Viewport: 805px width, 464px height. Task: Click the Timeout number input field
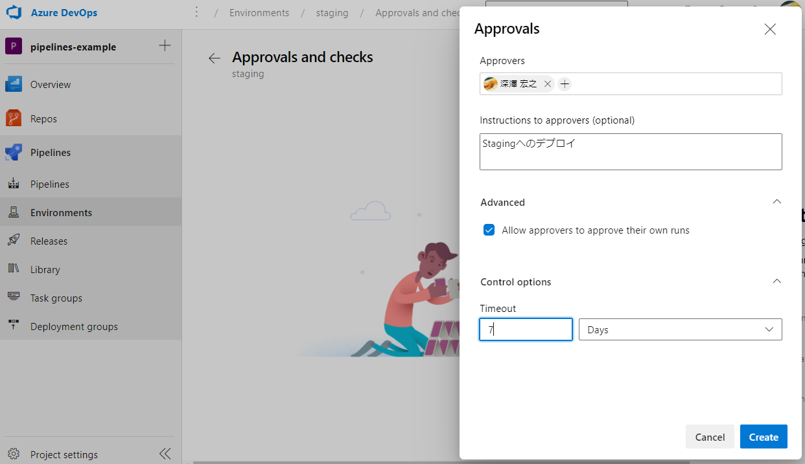(526, 329)
